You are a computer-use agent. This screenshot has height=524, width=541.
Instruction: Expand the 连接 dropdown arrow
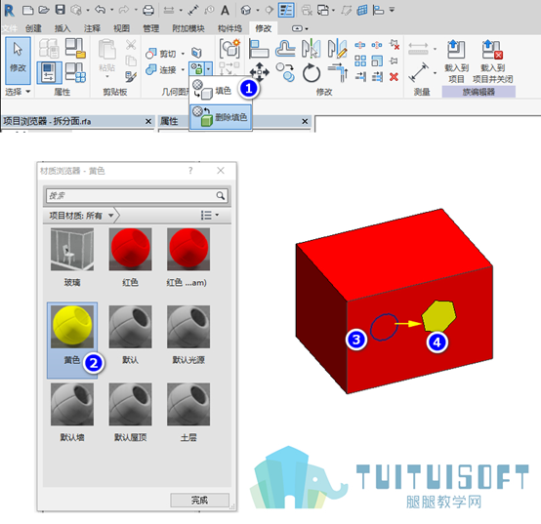[x=183, y=69]
